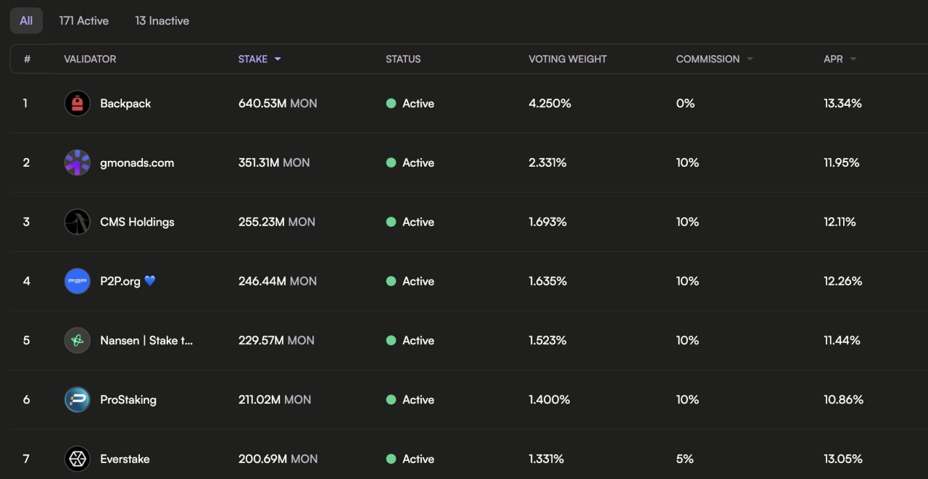Click the gmonads.com validator logo
This screenshot has height=479, width=928.
[x=78, y=163]
